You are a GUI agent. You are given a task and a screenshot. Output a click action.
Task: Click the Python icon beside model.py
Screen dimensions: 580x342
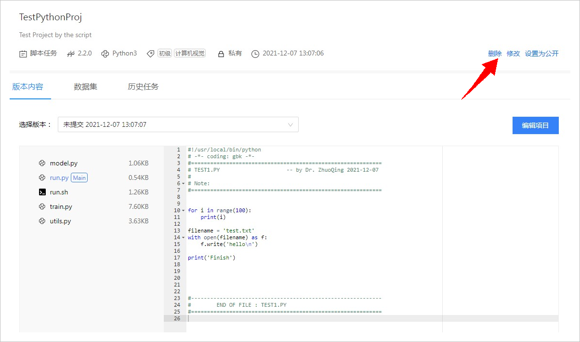click(x=42, y=163)
